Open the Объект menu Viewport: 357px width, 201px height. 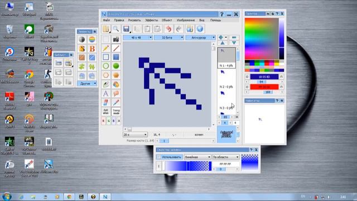(x=167, y=20)
